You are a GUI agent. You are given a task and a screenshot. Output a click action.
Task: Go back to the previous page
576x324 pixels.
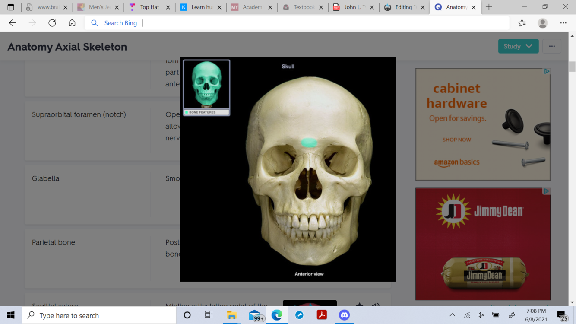13,23
